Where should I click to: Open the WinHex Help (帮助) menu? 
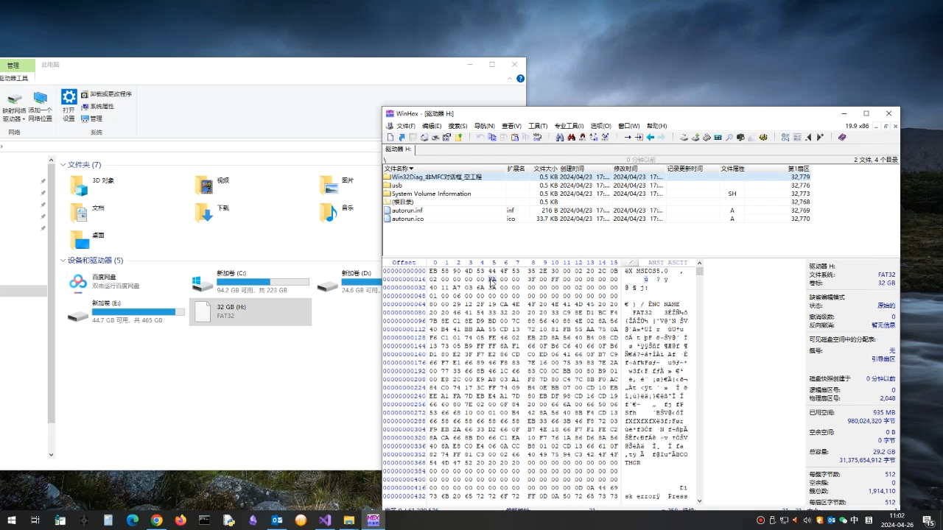click(x=656, y=126)
